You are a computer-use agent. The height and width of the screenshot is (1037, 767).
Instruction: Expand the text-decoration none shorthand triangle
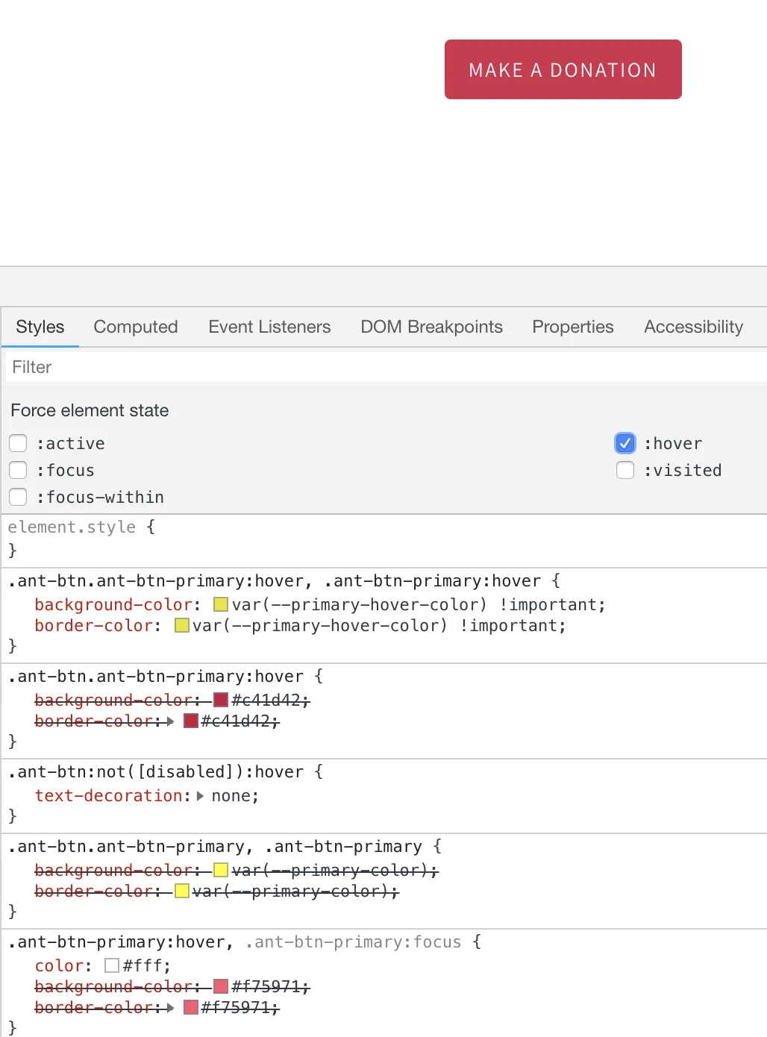(200, 796)
